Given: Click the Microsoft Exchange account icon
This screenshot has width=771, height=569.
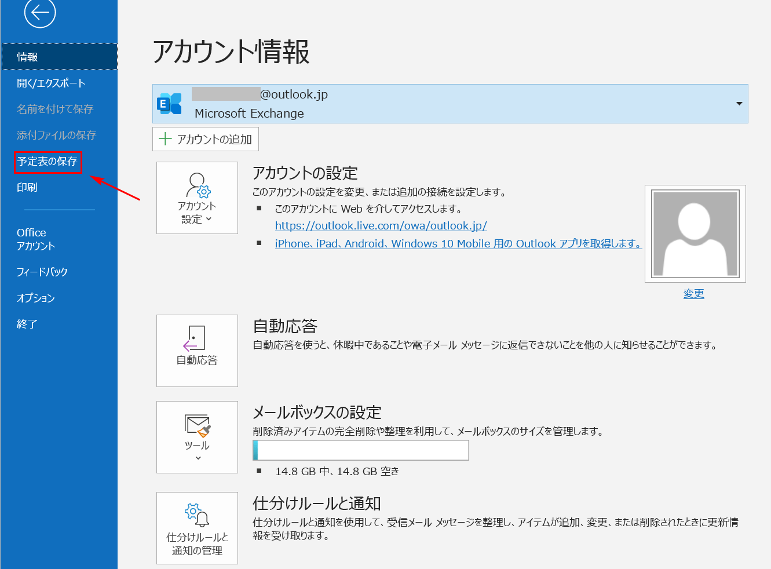Looking at the screenshot, I should pyautogui.click(x=169, y=104).
